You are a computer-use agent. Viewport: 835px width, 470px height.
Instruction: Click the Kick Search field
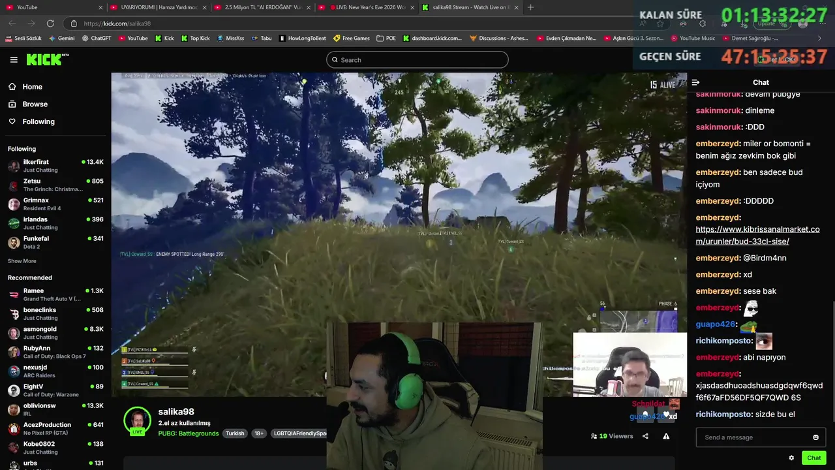417,60
